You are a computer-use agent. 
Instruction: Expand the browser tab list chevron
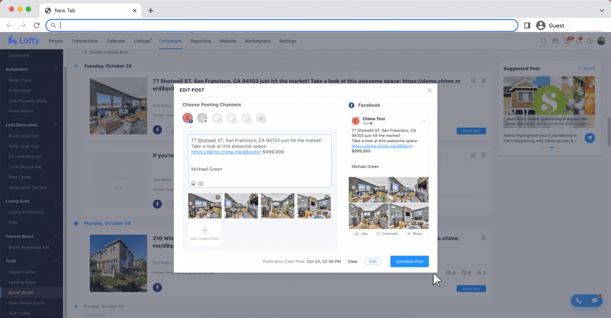coord(602,10)
